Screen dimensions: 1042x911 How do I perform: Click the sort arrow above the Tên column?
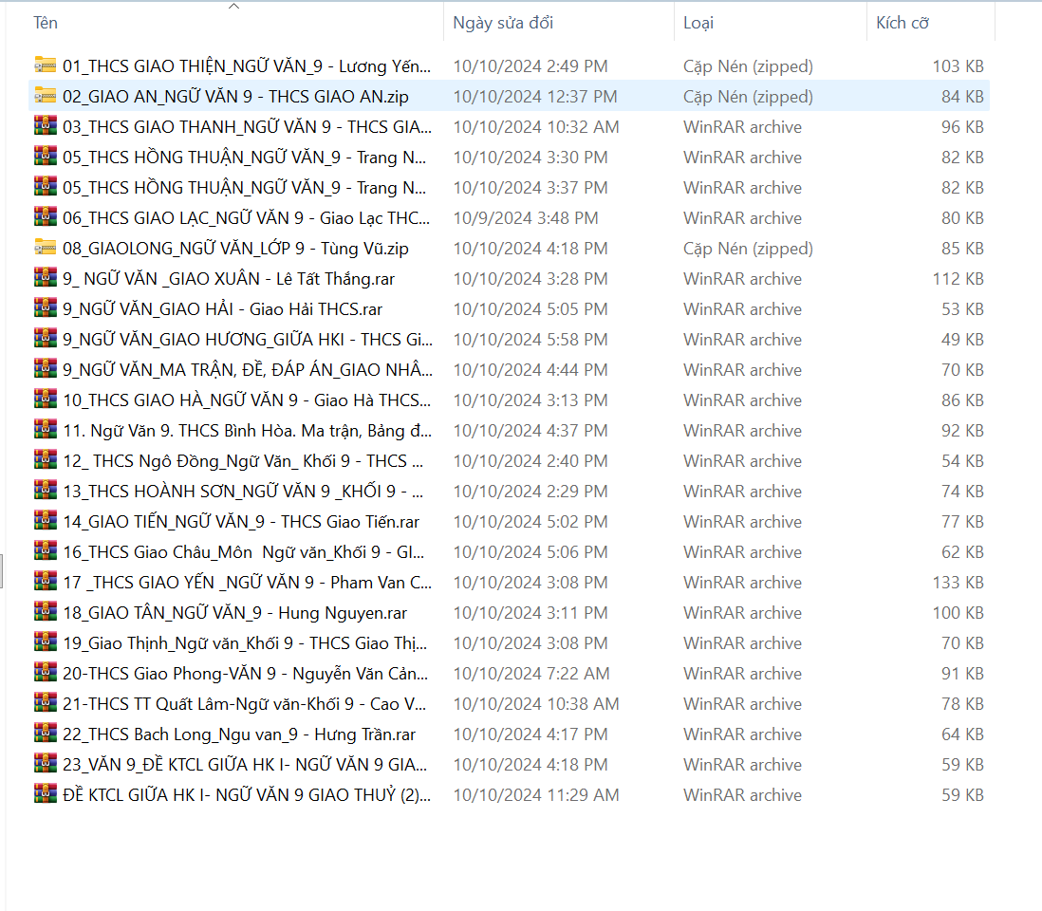(x=234, y=7)
